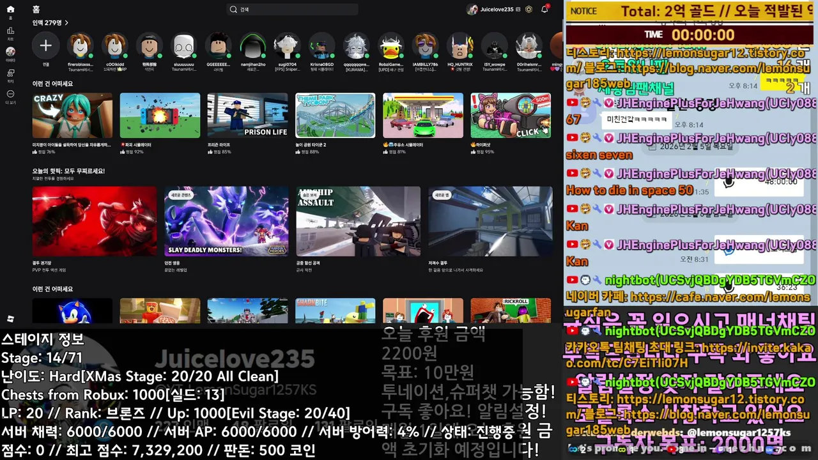Screen dimensions: 818x460
Task: Click the 던전 영웅 title
Action: [171, 263]
